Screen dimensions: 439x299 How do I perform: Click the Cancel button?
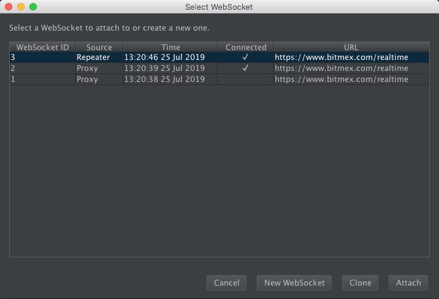pyautogui.click(x=226, y=283)
